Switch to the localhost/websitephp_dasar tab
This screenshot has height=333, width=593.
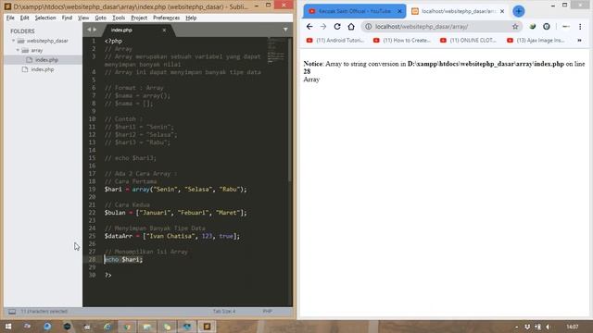click(x=458, y=11)
